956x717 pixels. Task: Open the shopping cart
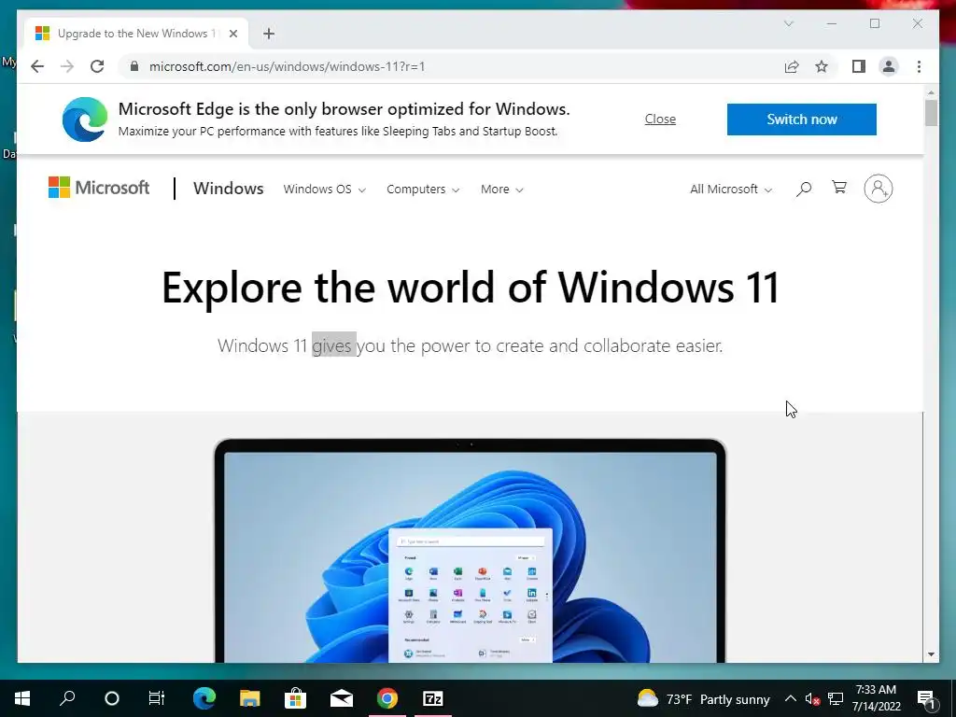839,188
